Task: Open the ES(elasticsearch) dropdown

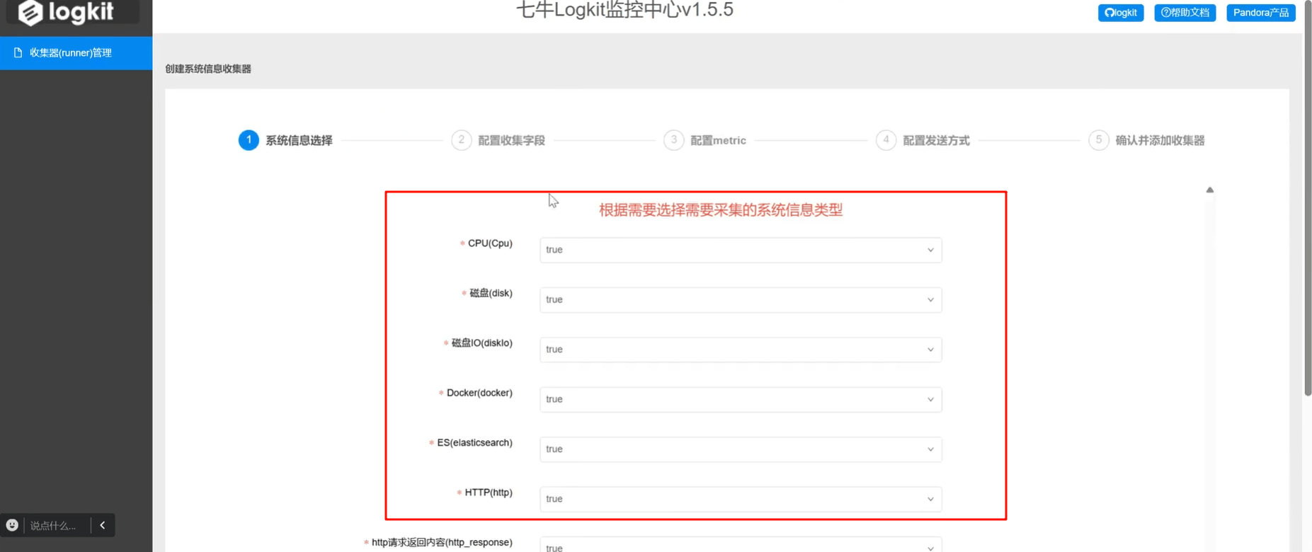Action: pos(741,449)
